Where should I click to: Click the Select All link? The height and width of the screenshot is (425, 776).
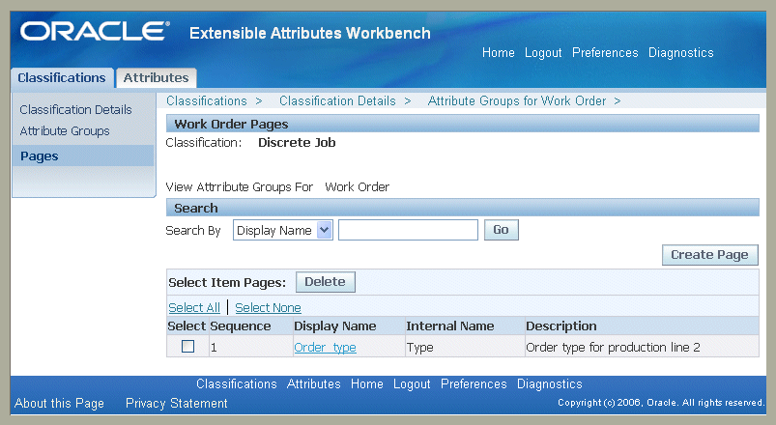click(x=194, y=308)
